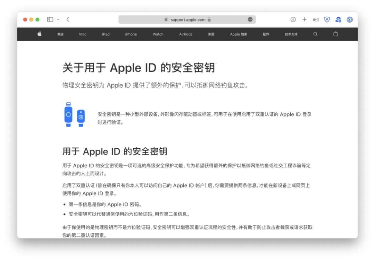375x261 pixels.
Task: Open the AirPods navigation item
Action: [x=186, y=34]
